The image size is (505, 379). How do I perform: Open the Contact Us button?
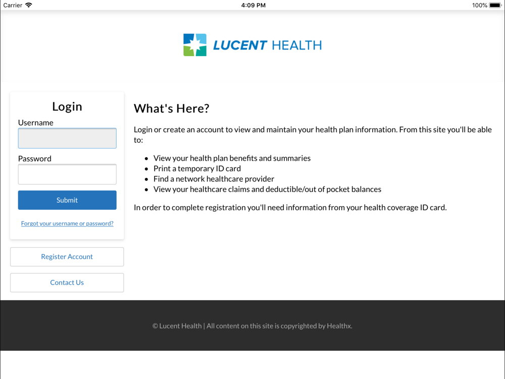[67, 282]
